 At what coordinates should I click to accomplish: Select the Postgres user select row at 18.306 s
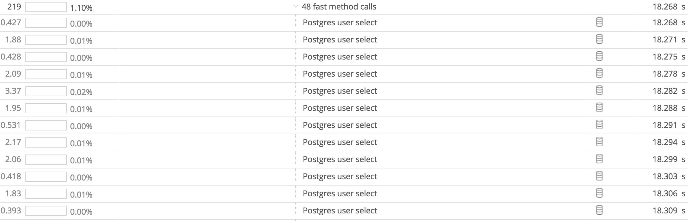click(x=340, y=193)
